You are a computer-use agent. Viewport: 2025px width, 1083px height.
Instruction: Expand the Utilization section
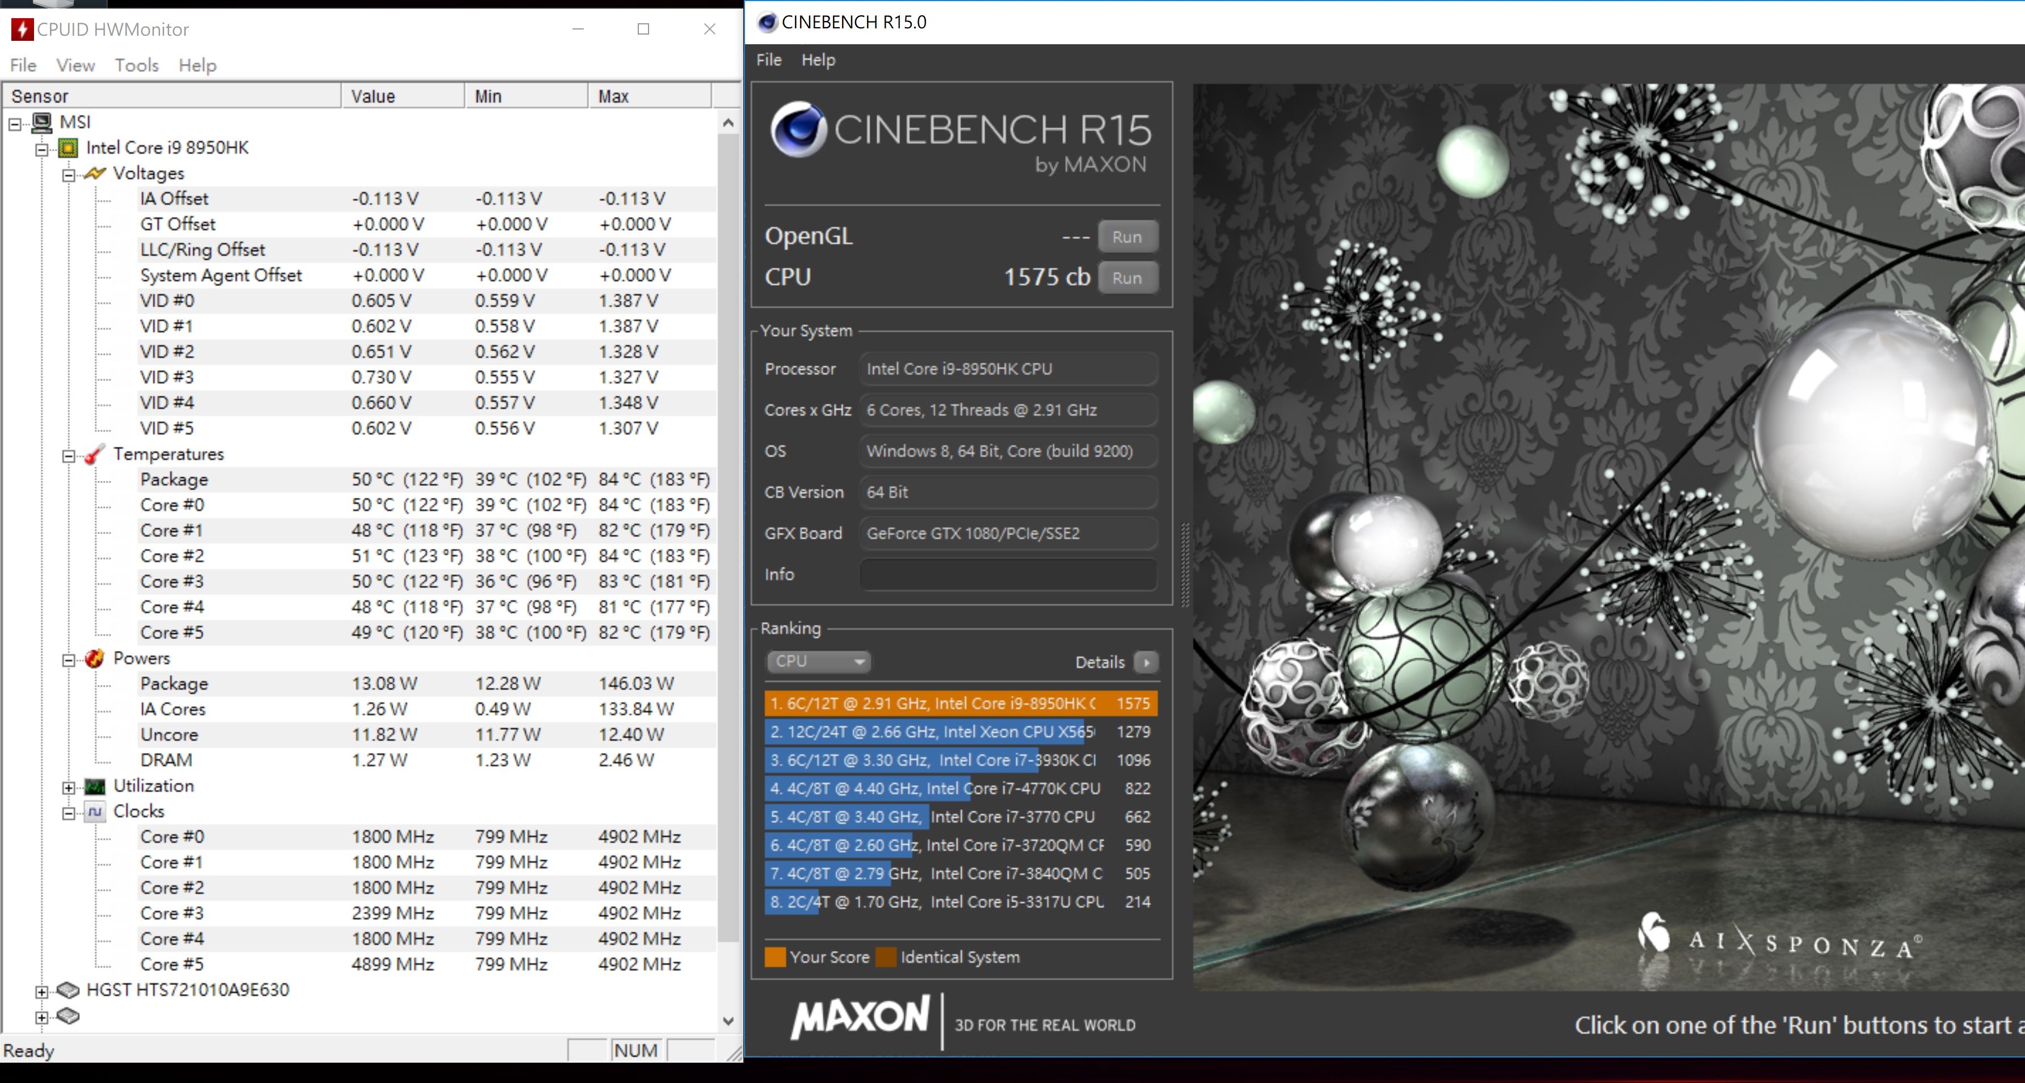click(x=69, y=788)
